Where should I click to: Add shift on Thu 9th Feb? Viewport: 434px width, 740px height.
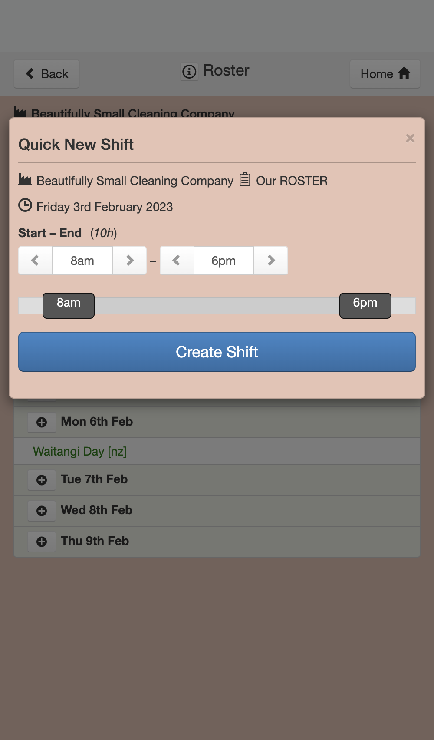point(42,542)
